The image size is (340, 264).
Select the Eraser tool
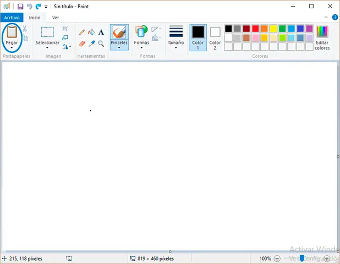(x=82, y=44)
